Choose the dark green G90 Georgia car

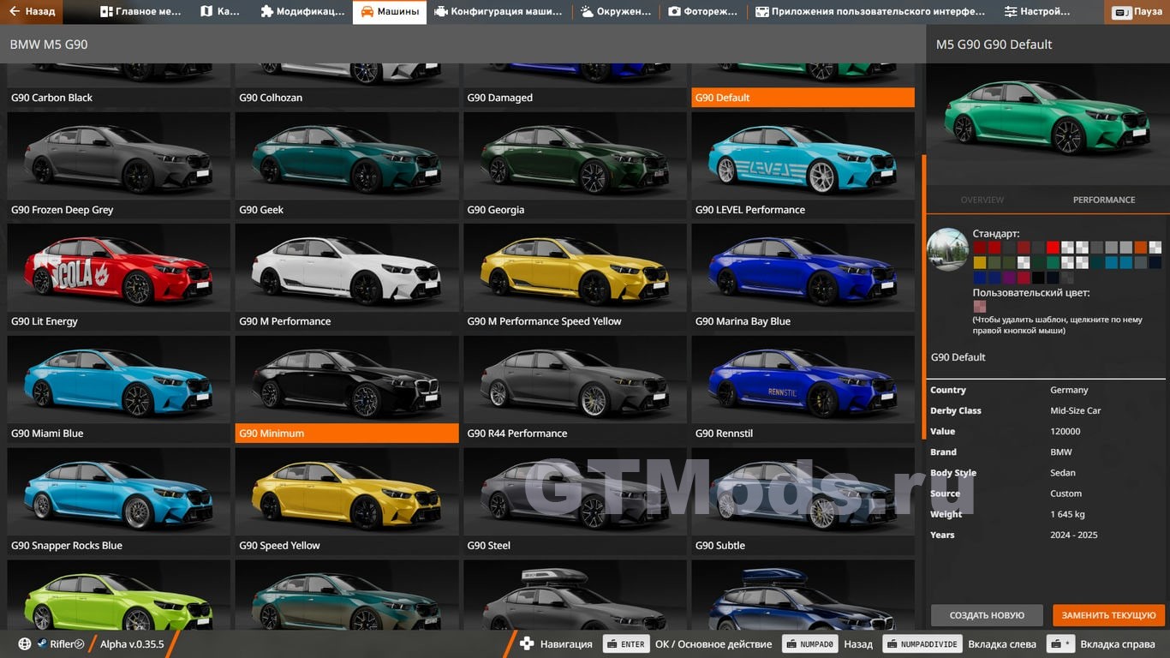point(575,166)
